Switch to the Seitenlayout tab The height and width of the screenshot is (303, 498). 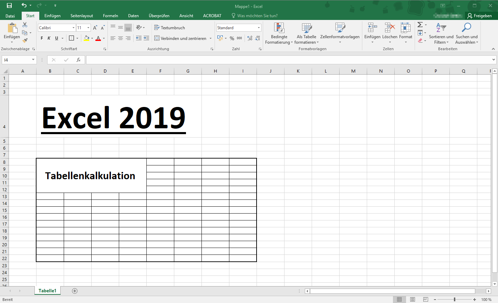(82, 16)
